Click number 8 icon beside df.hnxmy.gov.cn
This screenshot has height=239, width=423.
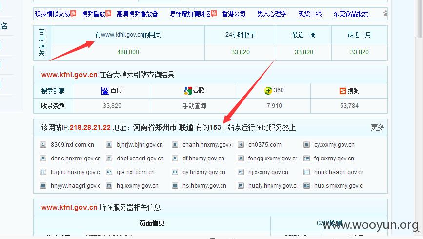click(175, 159)
